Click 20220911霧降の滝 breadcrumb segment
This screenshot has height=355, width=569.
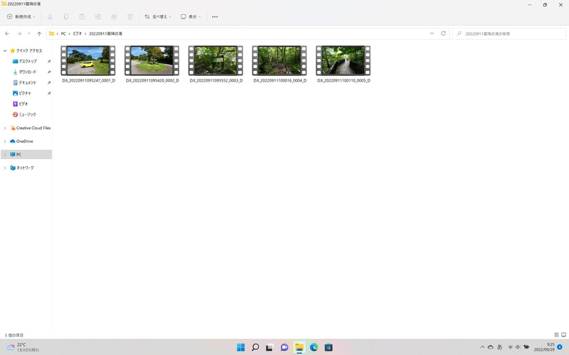tap(105, 33)
